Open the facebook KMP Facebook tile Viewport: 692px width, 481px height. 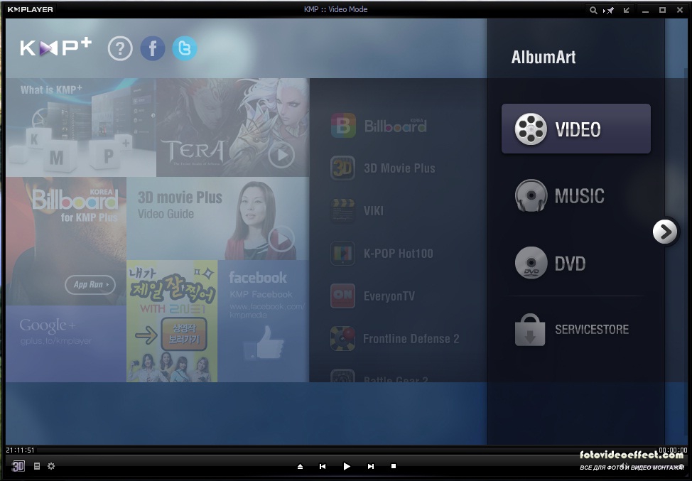click(264, 321)
